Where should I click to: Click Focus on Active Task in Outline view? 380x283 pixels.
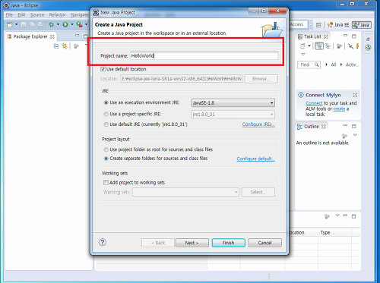click(x=344, y=136)
